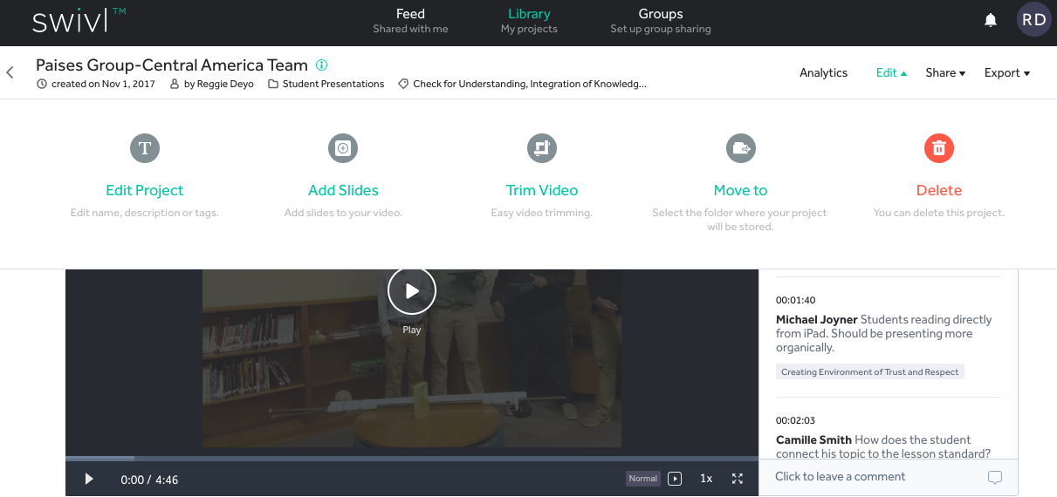Change the 1x playback speed

pos(706,479)
